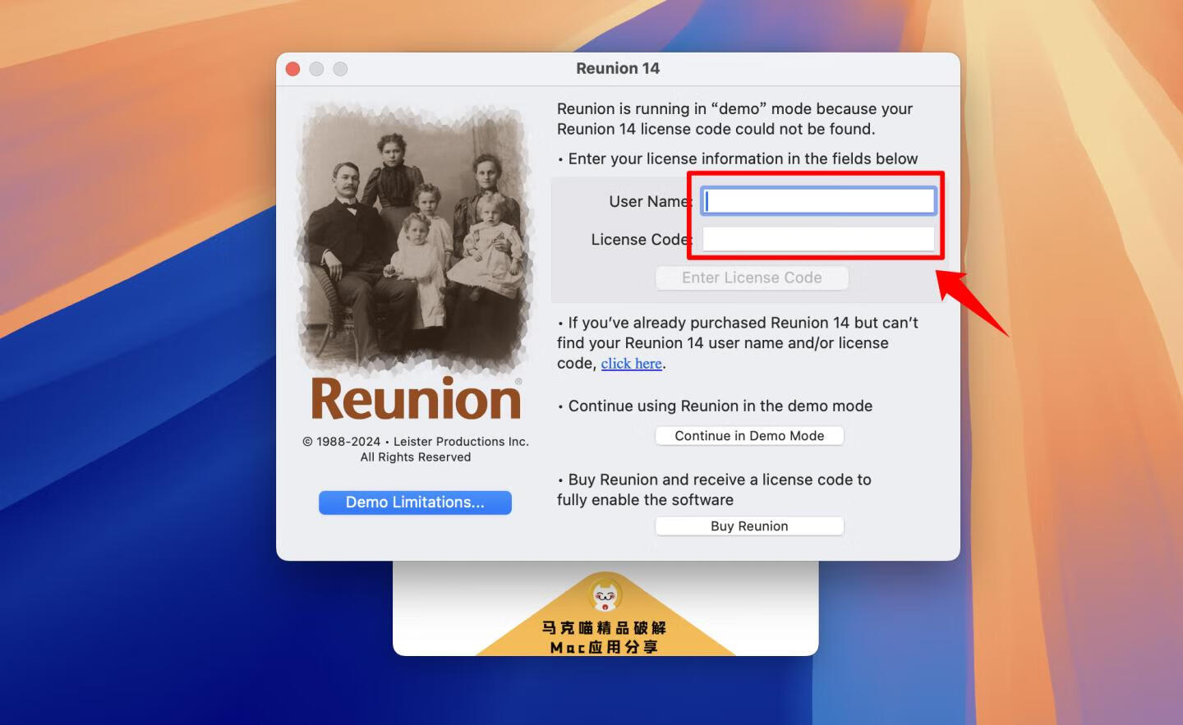1183x725 pixels.
Task: Click the cat mascot icon below the window
Action: 605,594
